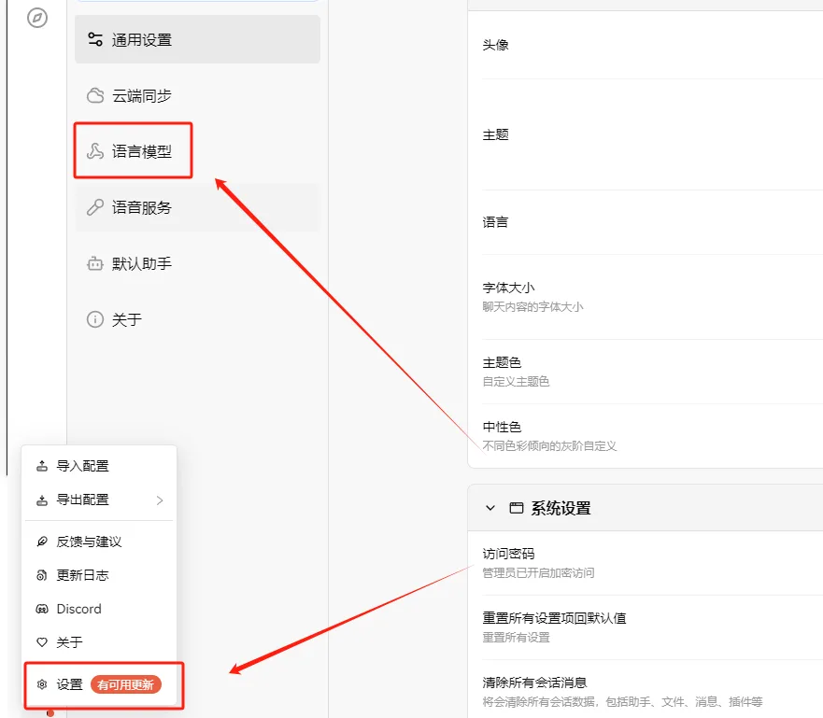
Task: Click the heart icon for 关于
Action: [42, 642]
